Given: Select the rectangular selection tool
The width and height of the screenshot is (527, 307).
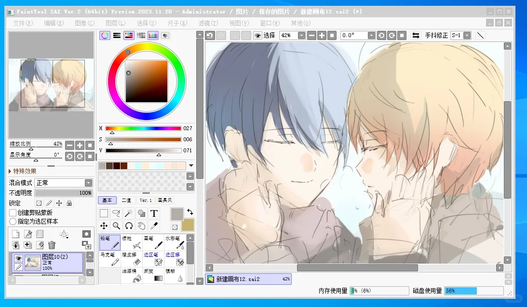Looking at the screenshot, I should click(104, 214).
